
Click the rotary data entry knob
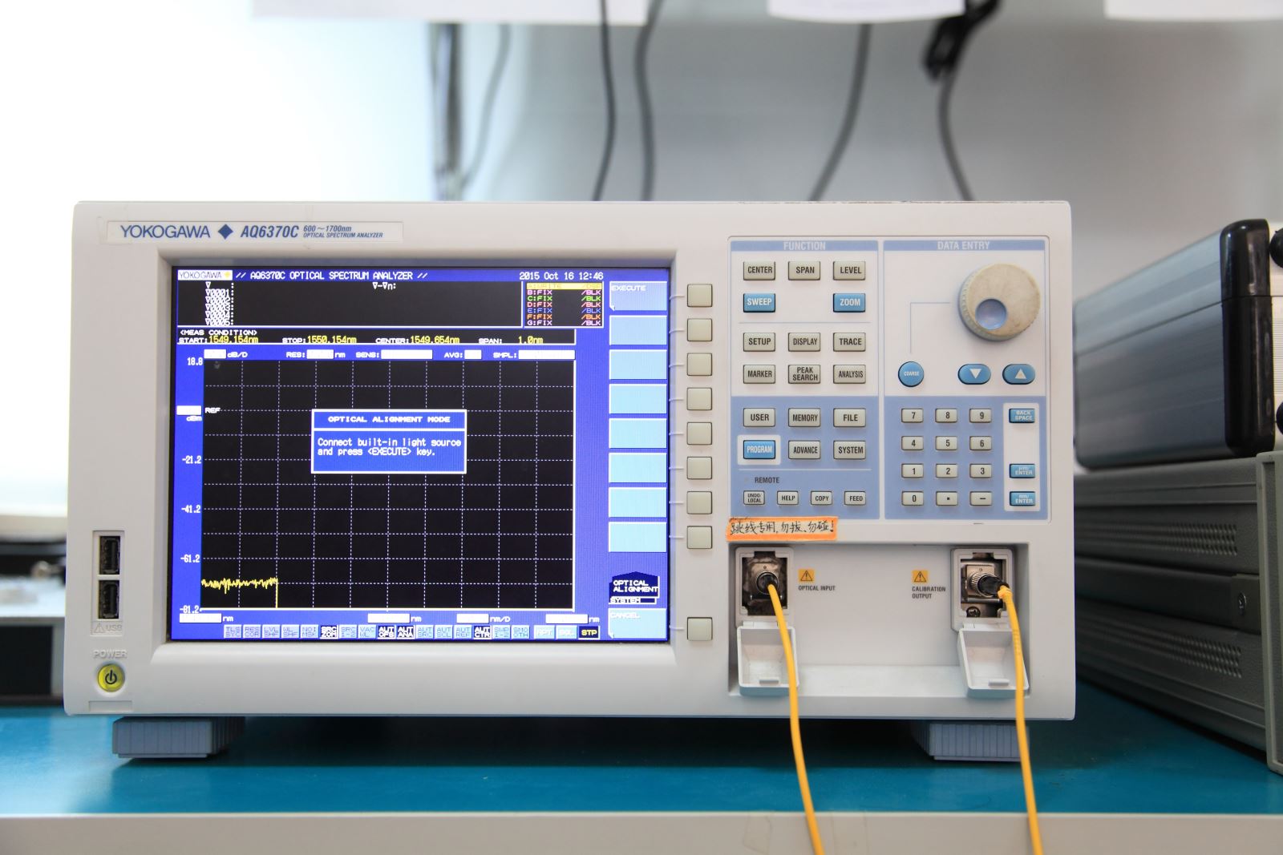pyautogui.click(x=999, y=301)
